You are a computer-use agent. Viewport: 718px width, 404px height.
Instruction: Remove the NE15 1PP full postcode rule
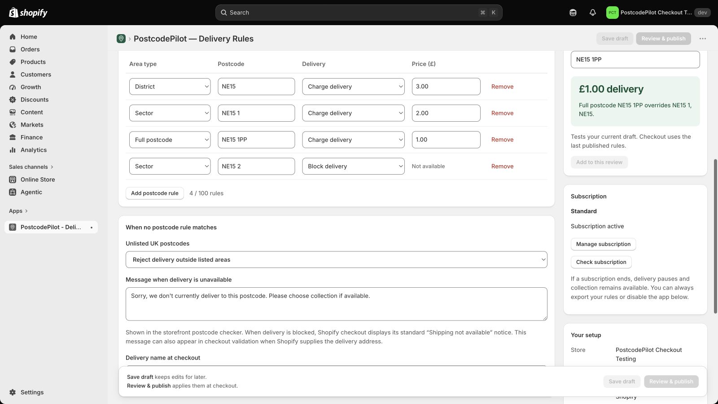[502, 140]
